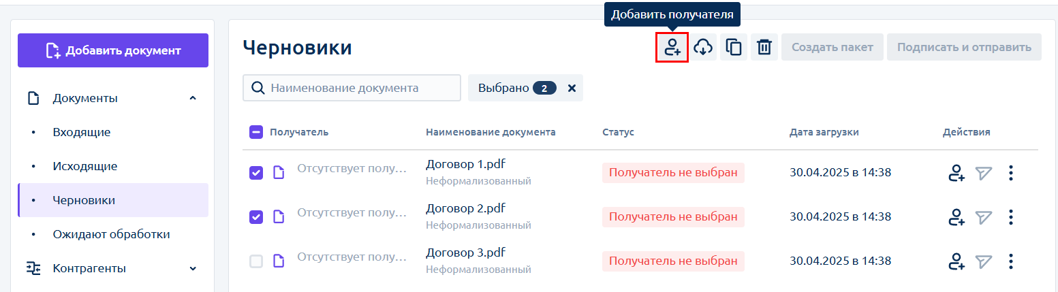Click document file icon in Договор 2.pdf row
Viewport: 1058px width, 292px height.
pyautogui.click(x=278, y=217)
